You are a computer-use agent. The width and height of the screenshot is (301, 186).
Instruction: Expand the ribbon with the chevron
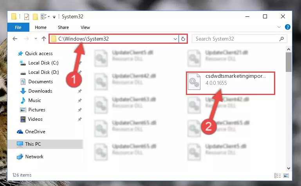[x=279, y=27]
